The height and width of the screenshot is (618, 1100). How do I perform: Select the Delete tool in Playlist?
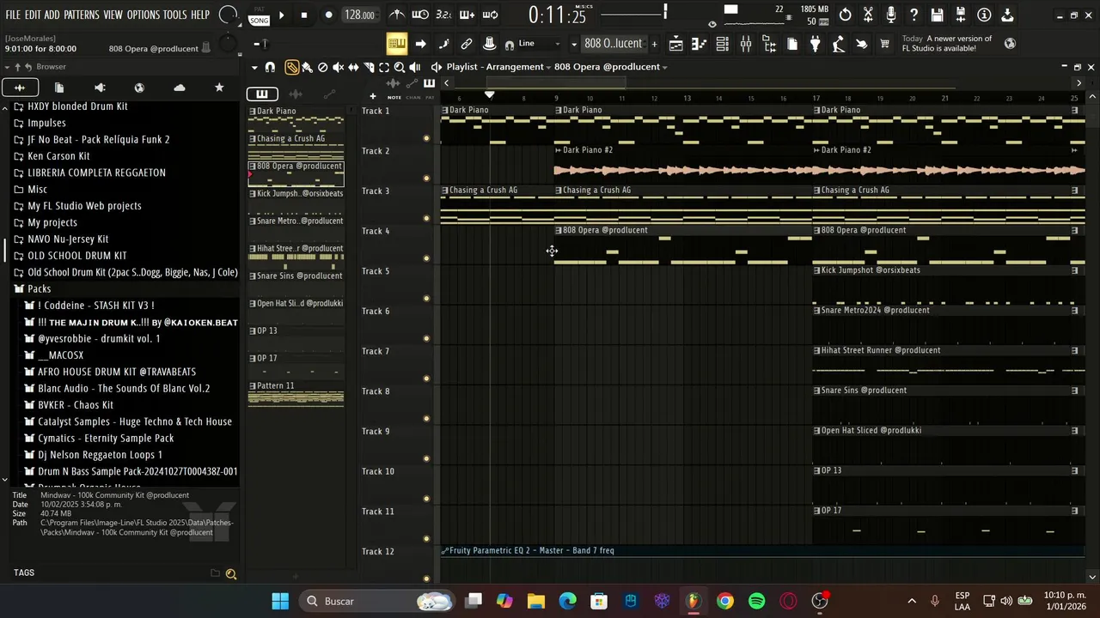323,67
